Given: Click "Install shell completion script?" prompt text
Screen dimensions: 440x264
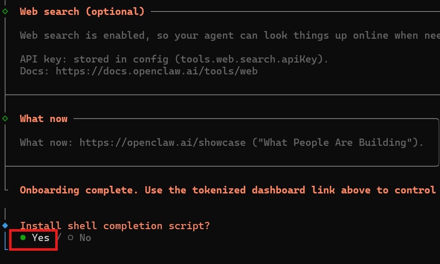Looking at the screenshot, I should [115, 226].
